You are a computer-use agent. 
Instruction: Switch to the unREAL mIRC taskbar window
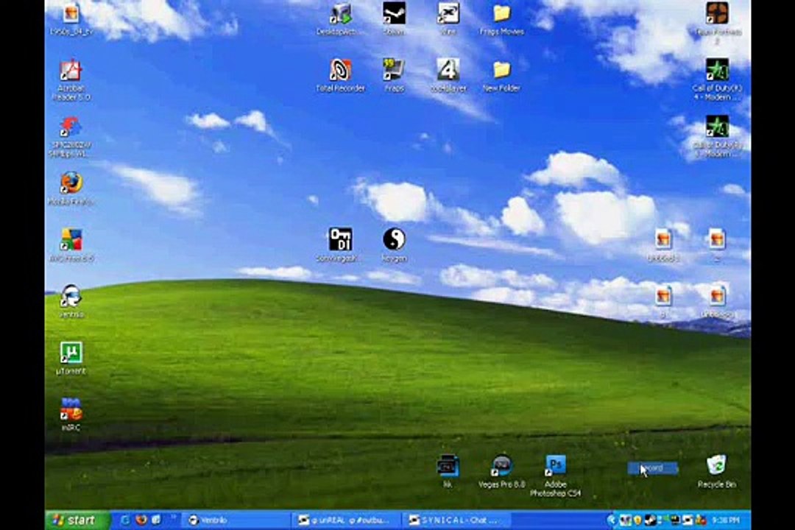[x=347, y=520]
